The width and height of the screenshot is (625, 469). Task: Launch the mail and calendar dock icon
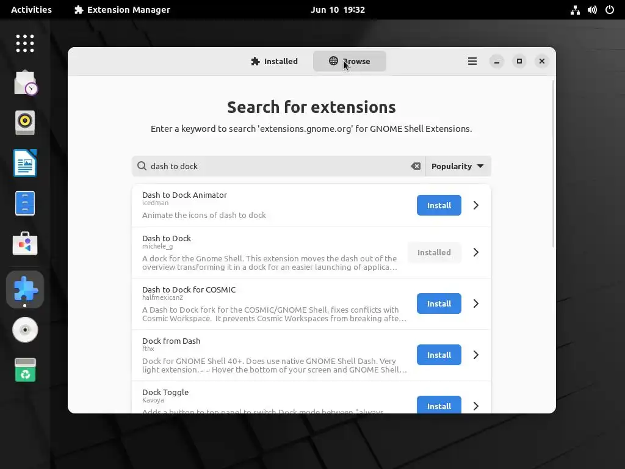click(x=25, y=83)
